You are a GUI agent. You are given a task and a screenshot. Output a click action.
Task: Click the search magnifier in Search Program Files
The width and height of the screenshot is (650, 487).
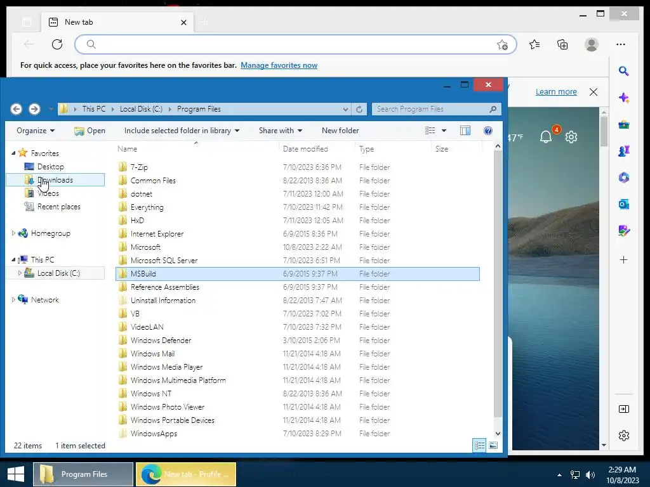493,109
